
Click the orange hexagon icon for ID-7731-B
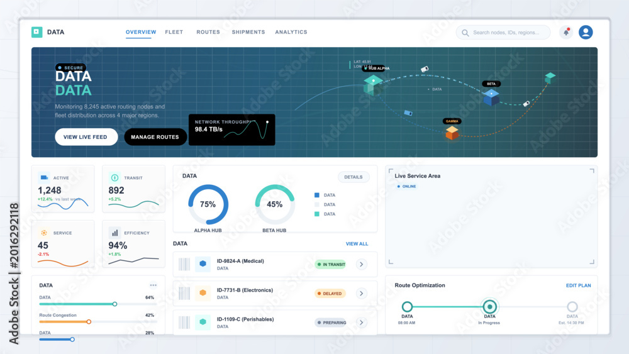point(203,293)
